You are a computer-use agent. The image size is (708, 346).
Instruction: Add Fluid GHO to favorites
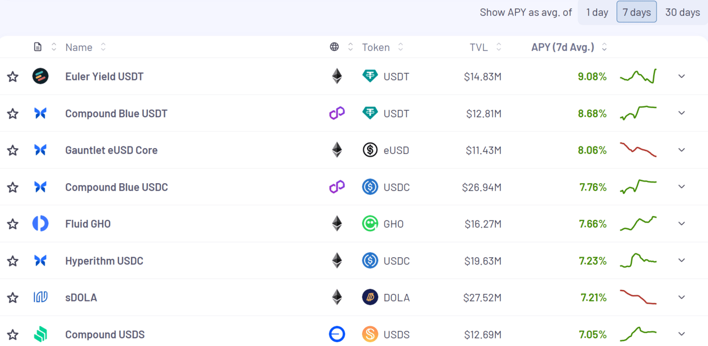click(13, 224)
